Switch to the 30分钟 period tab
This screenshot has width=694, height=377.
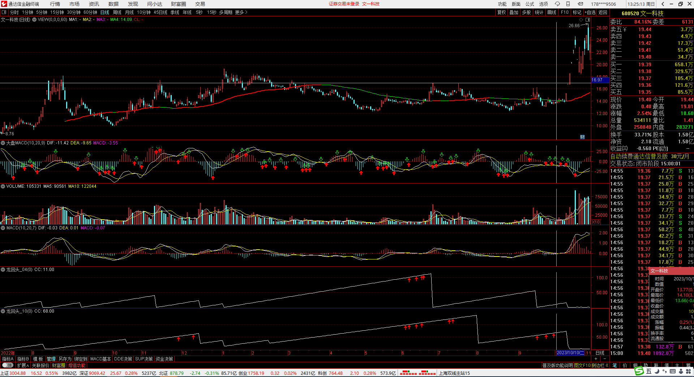click(x=74, y=12)
